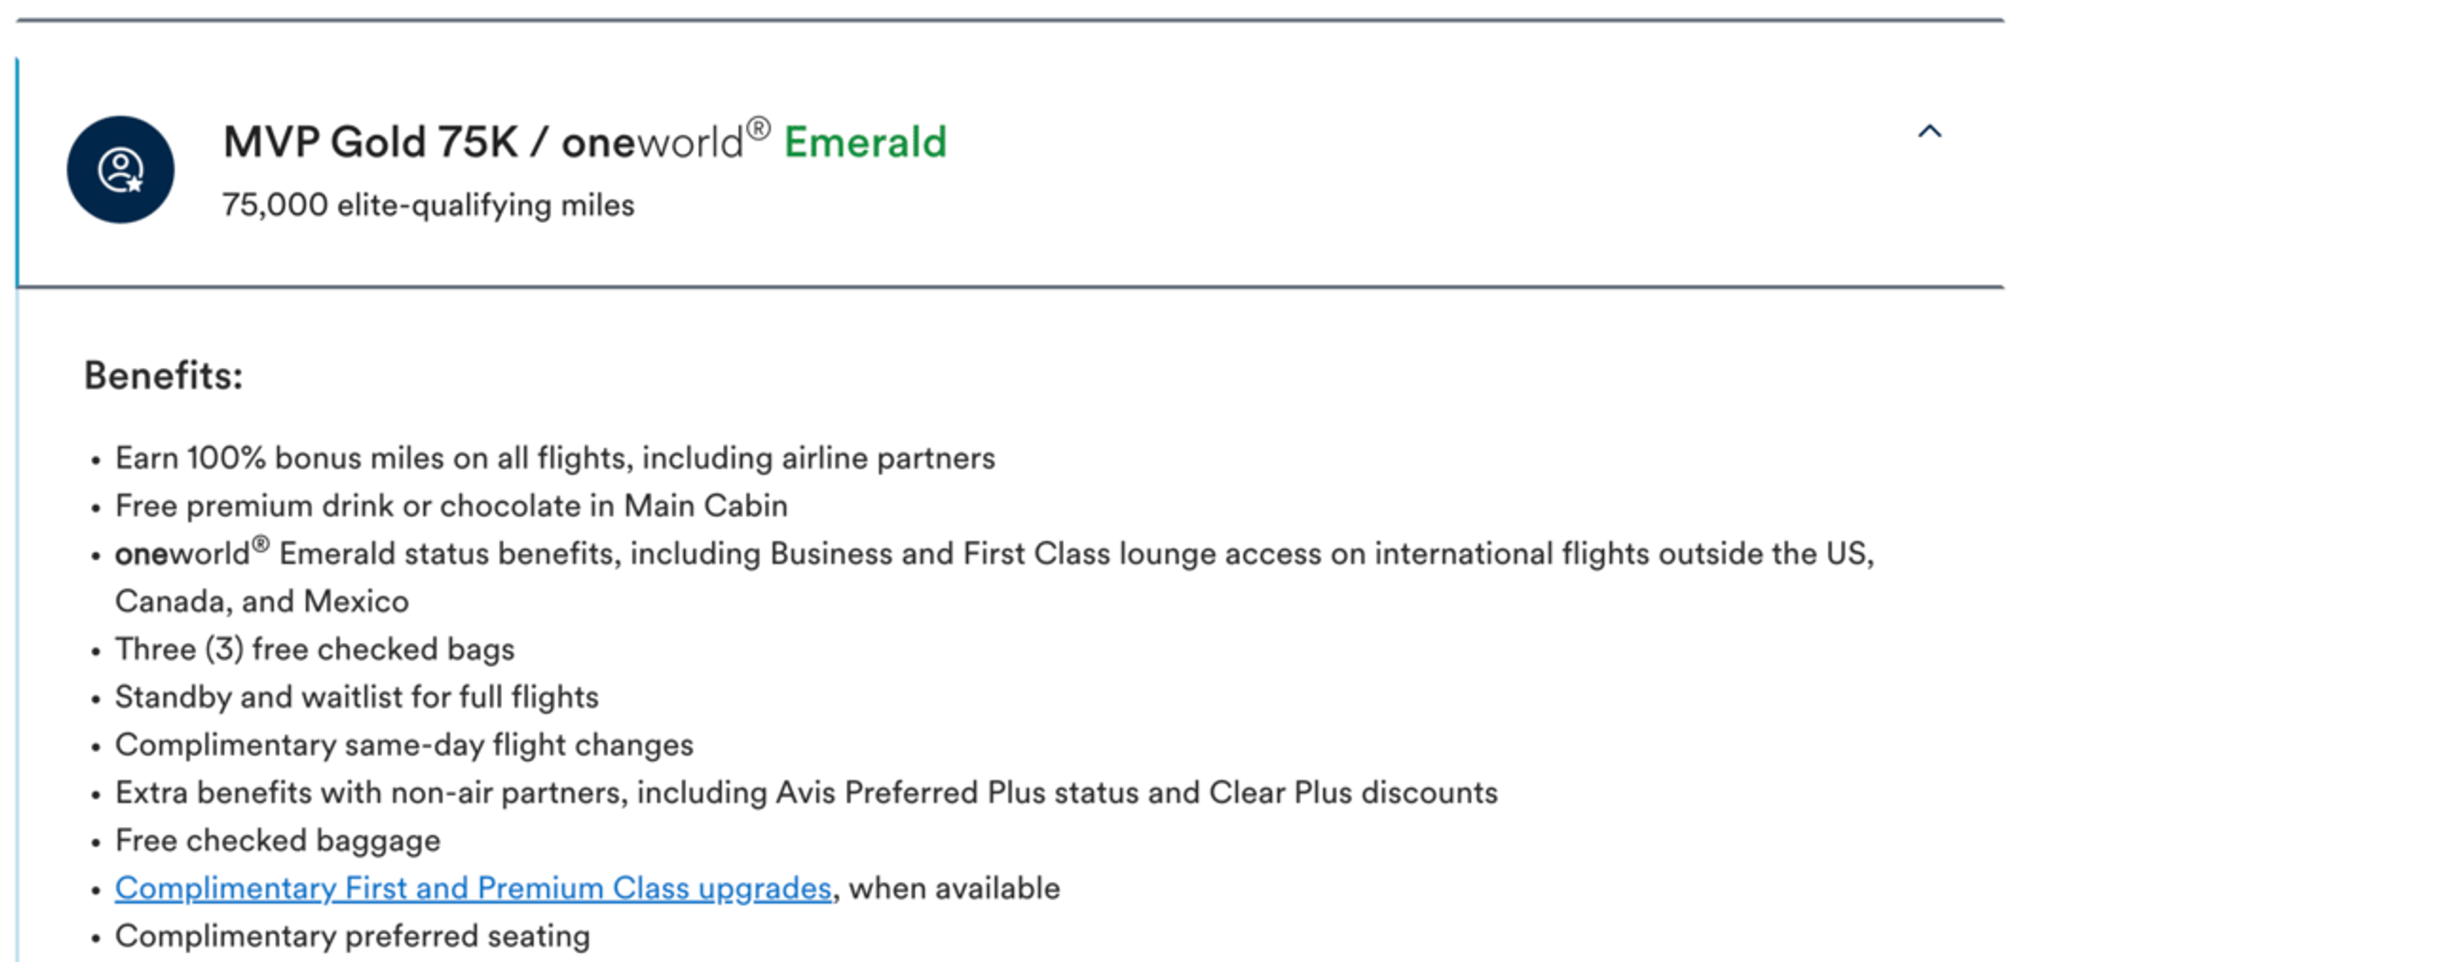Click the registered trademark symbol in heading
Image resolution: width=2452 pixels, height=962 pixels.
758,128
